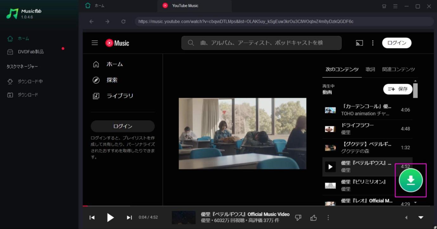
Task: Click the ドライフラワー thumbnail in queue
Action: coord(330,129)
